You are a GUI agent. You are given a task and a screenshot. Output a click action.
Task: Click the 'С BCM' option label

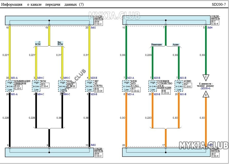38,43
